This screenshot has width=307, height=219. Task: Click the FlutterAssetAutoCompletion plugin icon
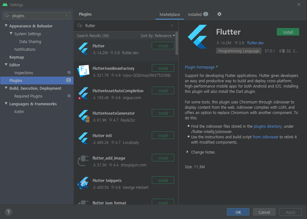click(84, 93)
